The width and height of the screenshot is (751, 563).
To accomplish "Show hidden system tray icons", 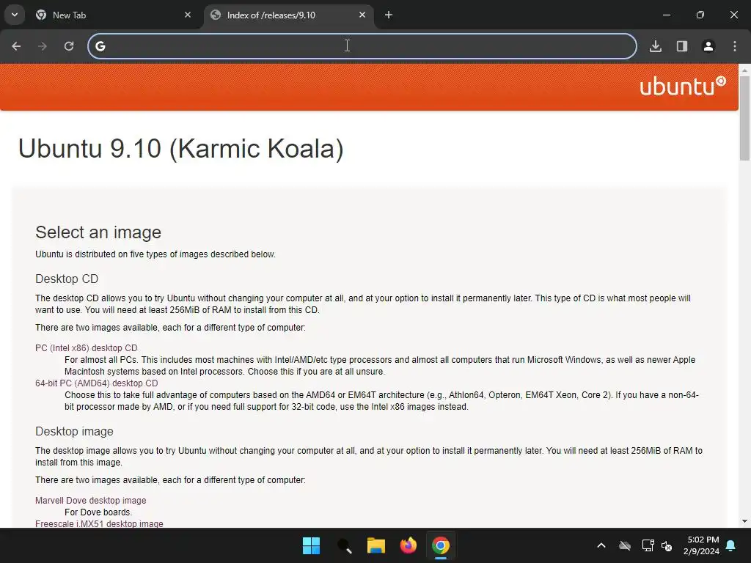I will (x=601, y=545).
